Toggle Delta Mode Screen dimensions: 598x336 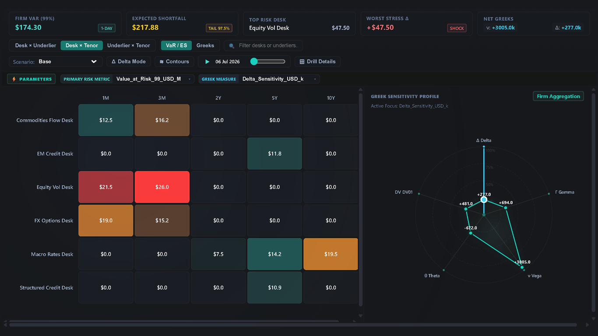tap(129, 62)
